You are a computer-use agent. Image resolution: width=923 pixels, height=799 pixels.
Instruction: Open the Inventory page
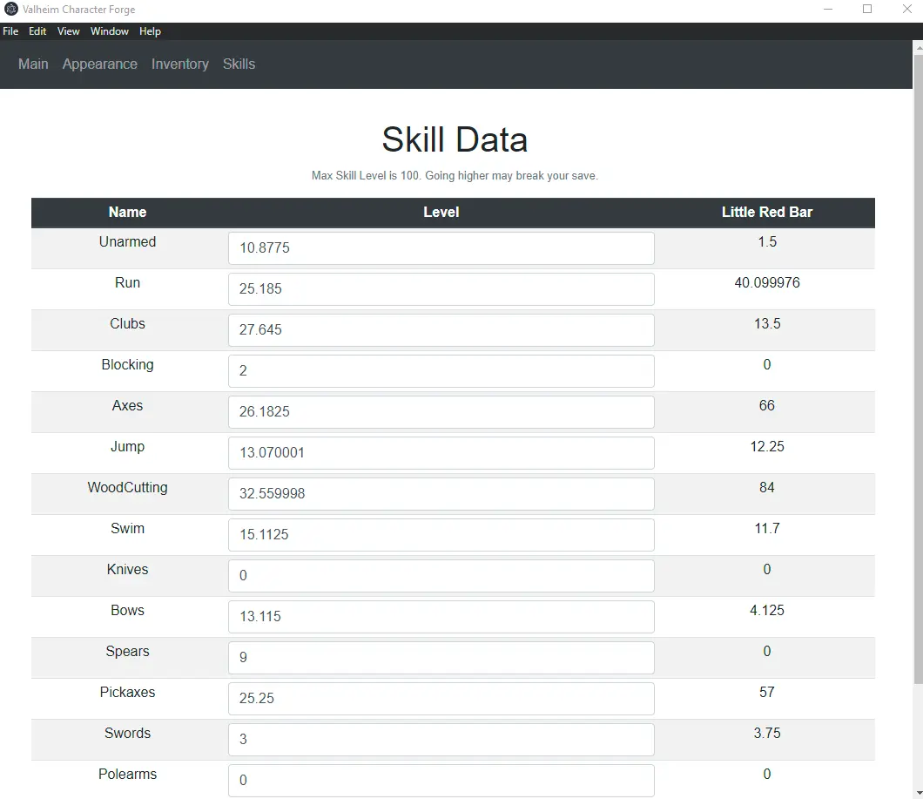180,64
